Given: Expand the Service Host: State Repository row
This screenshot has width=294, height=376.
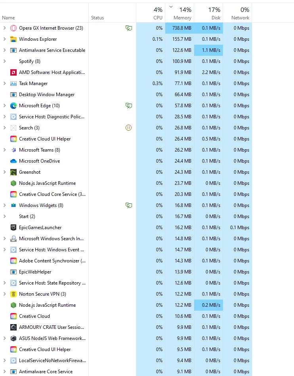Looking at the screenshot, I should pos(4,283).
